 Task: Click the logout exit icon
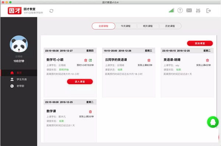coord(208,11)
